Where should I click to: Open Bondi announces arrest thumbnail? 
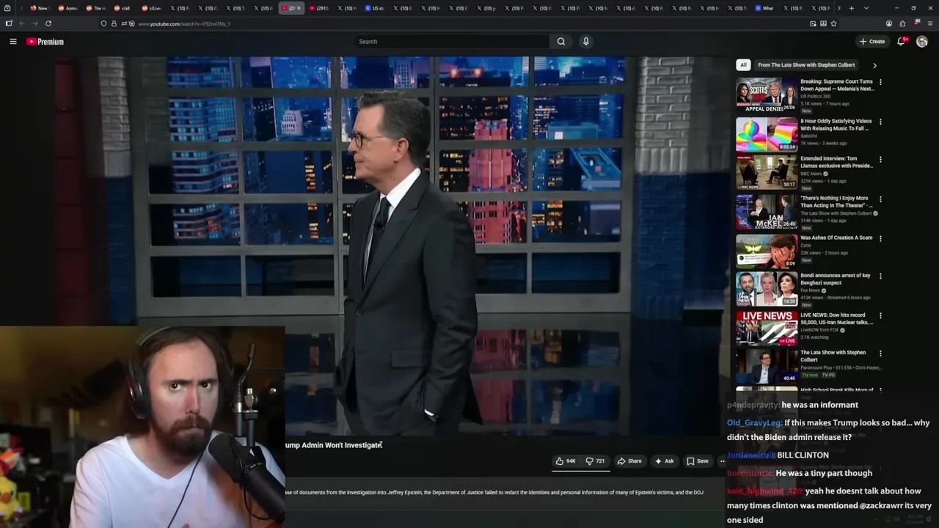767,289
